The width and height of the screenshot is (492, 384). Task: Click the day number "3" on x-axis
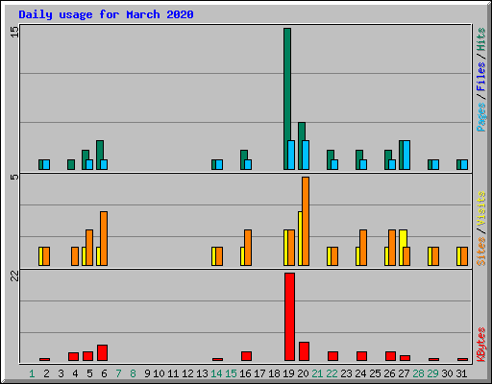point(61,373)
